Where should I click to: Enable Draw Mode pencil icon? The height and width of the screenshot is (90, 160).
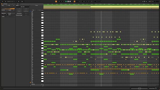point(143,1)
